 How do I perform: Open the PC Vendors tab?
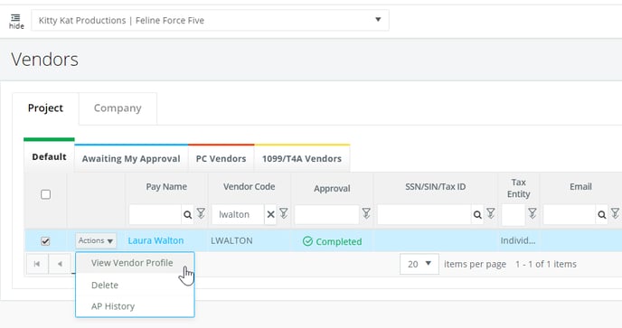[221, 159]
